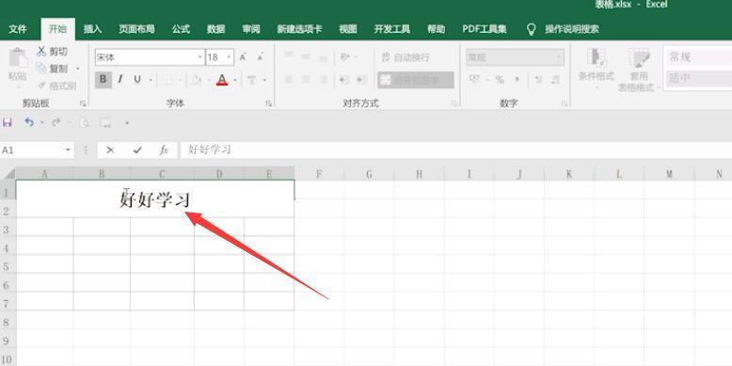The width and height of the screenshot is (732, 366).
Task: Click the Cut (剪切) scissors icon
Action: 41,52
